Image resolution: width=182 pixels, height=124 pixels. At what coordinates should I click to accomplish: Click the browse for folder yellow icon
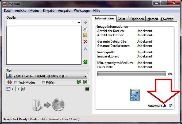pyautogui.click(x=85, y=35)
